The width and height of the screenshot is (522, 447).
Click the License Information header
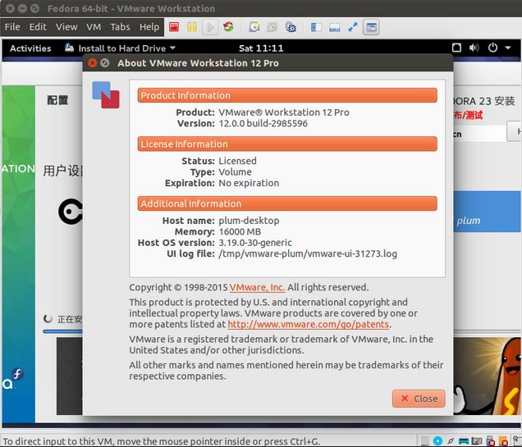click(x=287, y=144)
